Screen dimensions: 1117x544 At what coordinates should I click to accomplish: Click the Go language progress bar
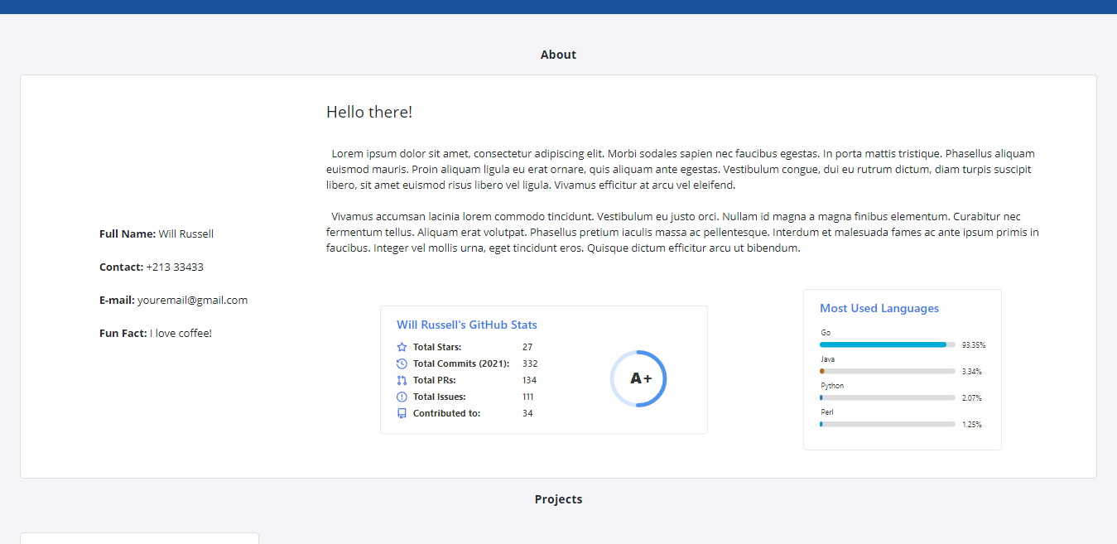[887, 344]
